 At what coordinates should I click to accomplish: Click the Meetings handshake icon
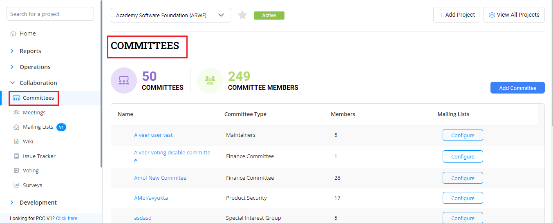[16, 112]
